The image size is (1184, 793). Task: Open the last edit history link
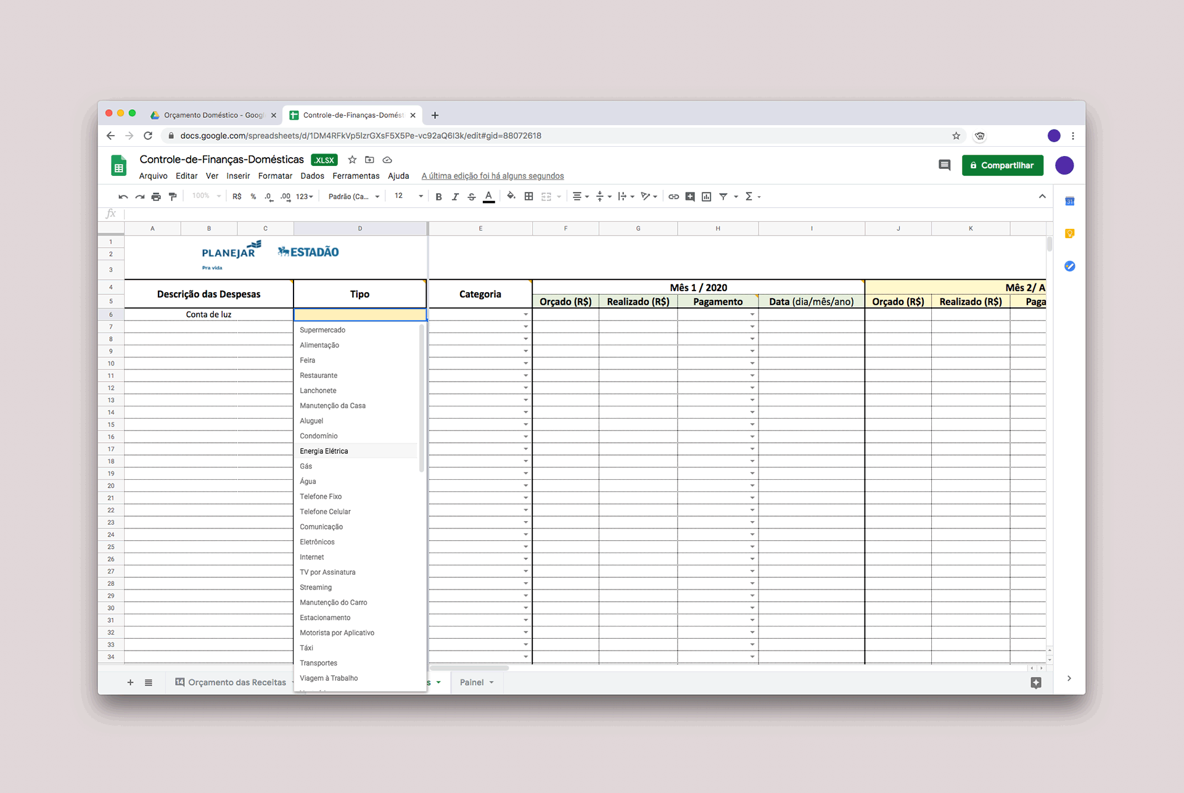coord(492,176)
